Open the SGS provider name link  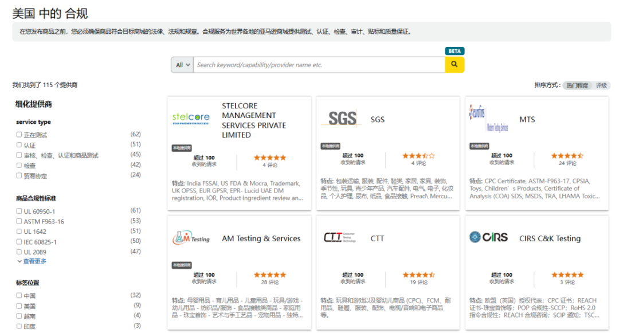(377, 120)
